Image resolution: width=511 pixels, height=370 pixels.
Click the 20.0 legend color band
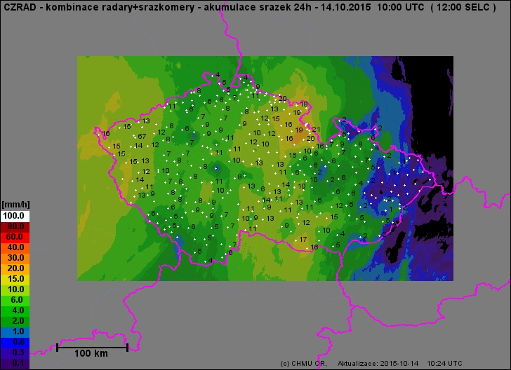point(15,268)
